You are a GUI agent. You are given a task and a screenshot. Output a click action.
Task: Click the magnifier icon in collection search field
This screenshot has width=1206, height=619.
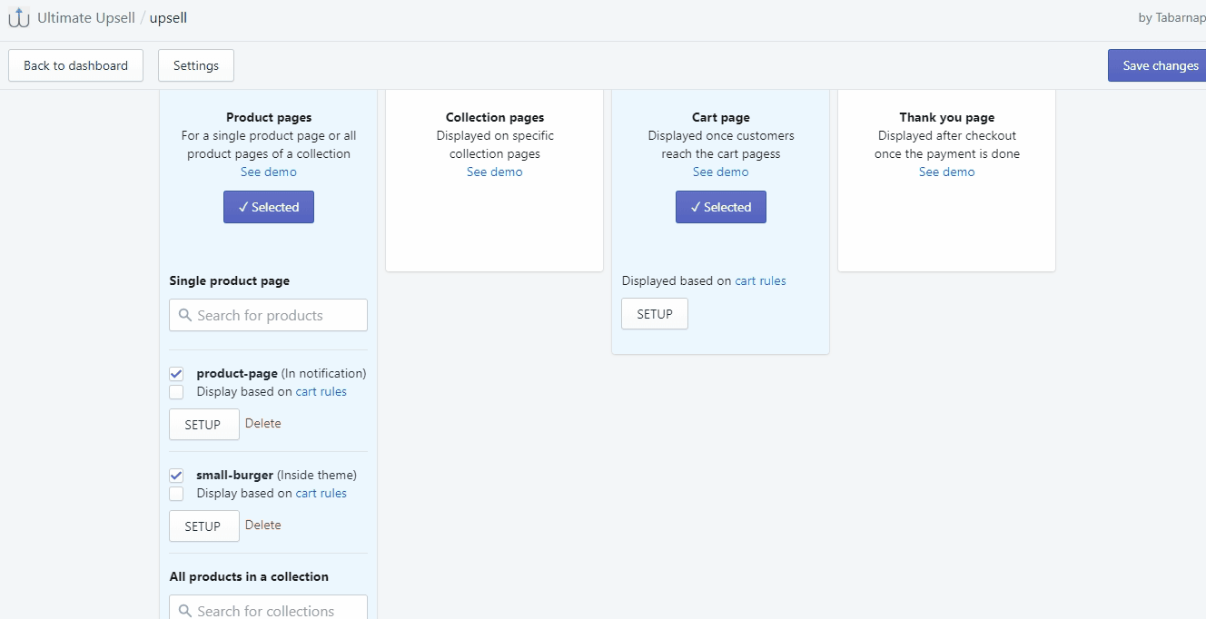pyautogui.click(x=184, y=610)
